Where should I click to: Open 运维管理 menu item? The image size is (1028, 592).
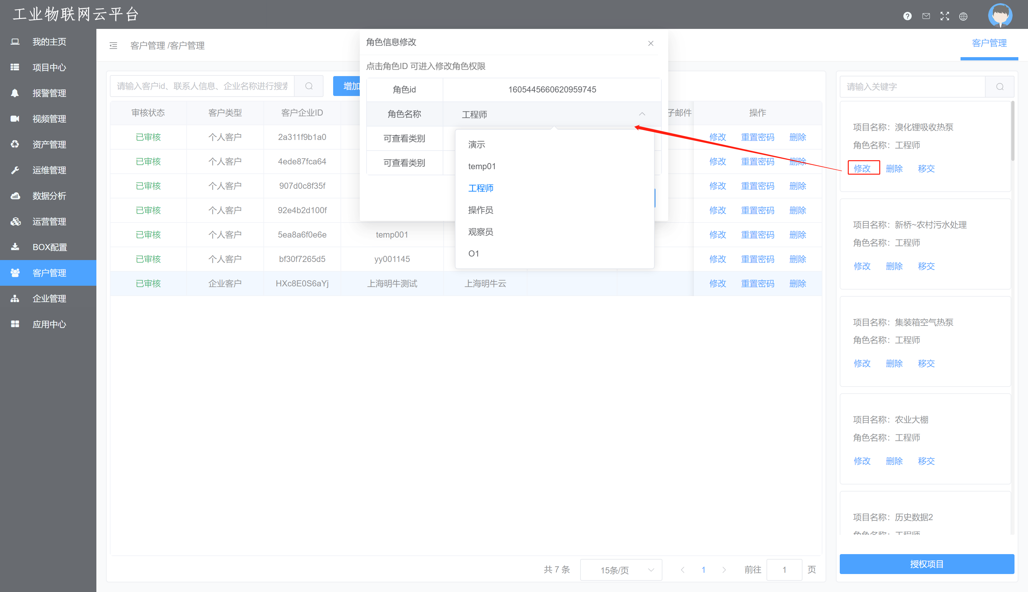coord(48,170)
